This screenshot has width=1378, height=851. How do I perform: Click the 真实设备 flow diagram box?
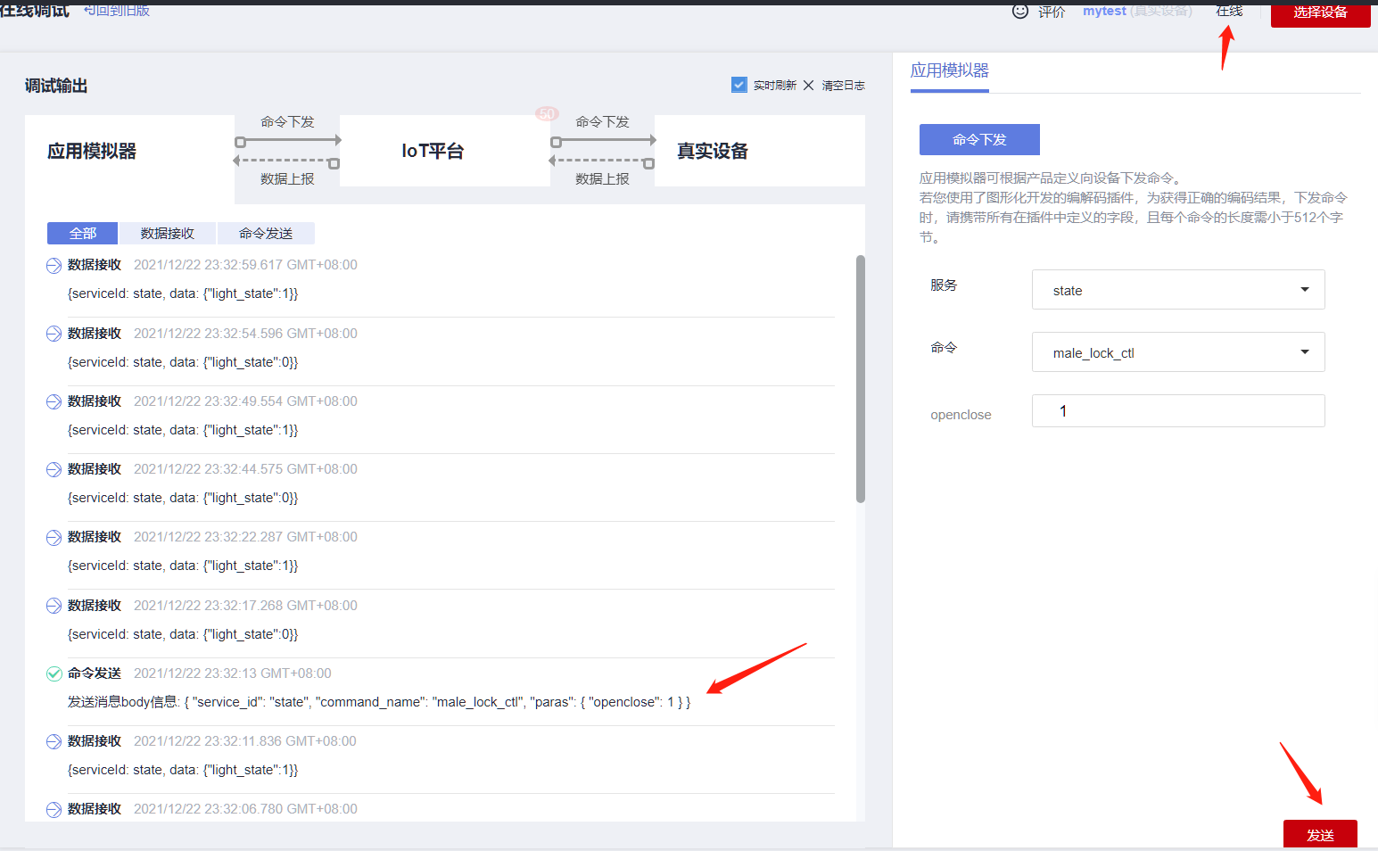pos(760,151)
